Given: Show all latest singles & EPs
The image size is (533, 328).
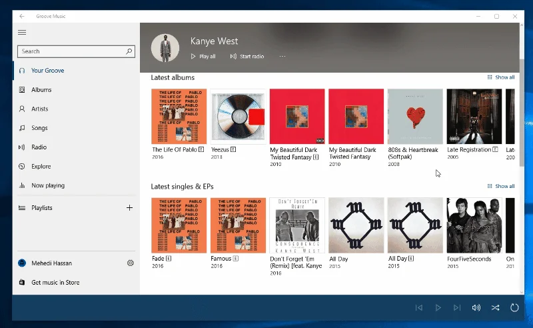Looking at the screenshot, I should [501, 186].
